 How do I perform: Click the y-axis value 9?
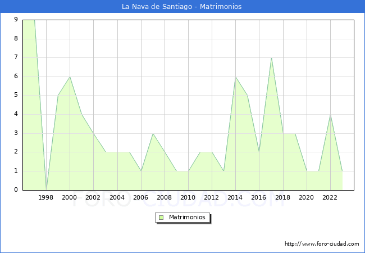(x=16, y=19)
